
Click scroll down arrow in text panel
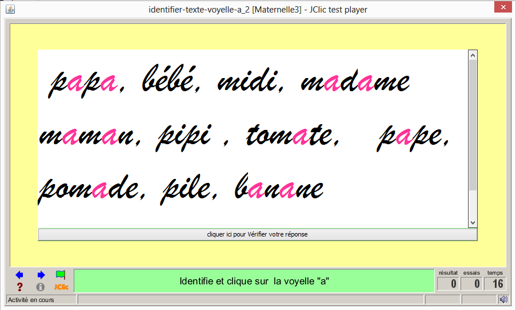click(x=473, y=223)
